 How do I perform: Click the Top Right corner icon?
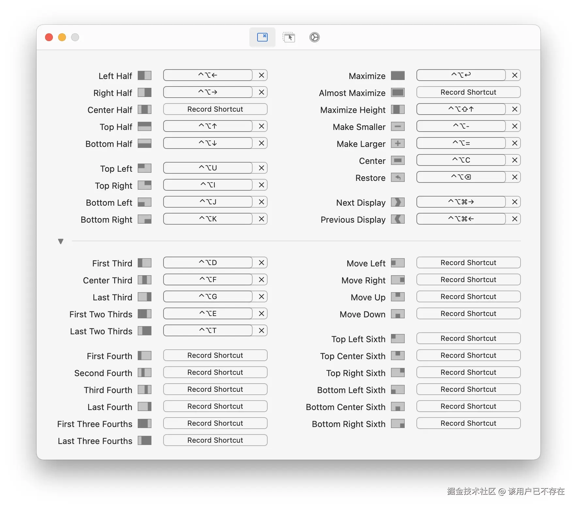145,185
